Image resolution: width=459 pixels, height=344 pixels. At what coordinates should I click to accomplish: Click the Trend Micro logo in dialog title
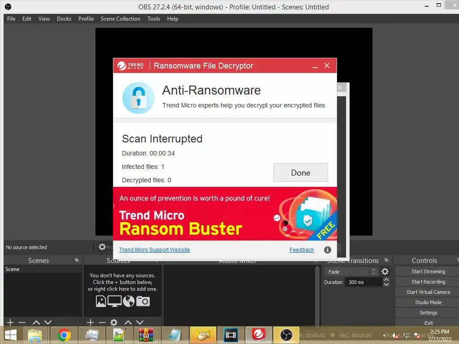coord(130,65)
